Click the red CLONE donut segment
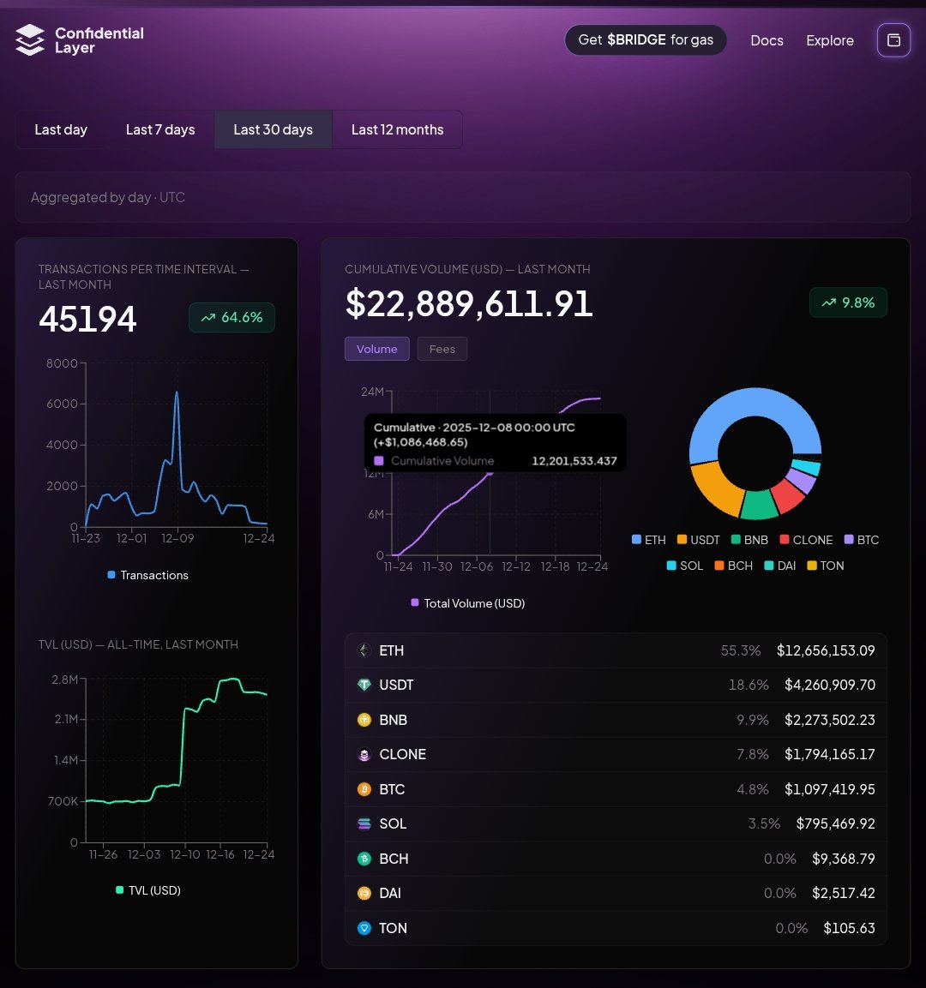Viewport: 926px width, 988px height. coord(787,495)
